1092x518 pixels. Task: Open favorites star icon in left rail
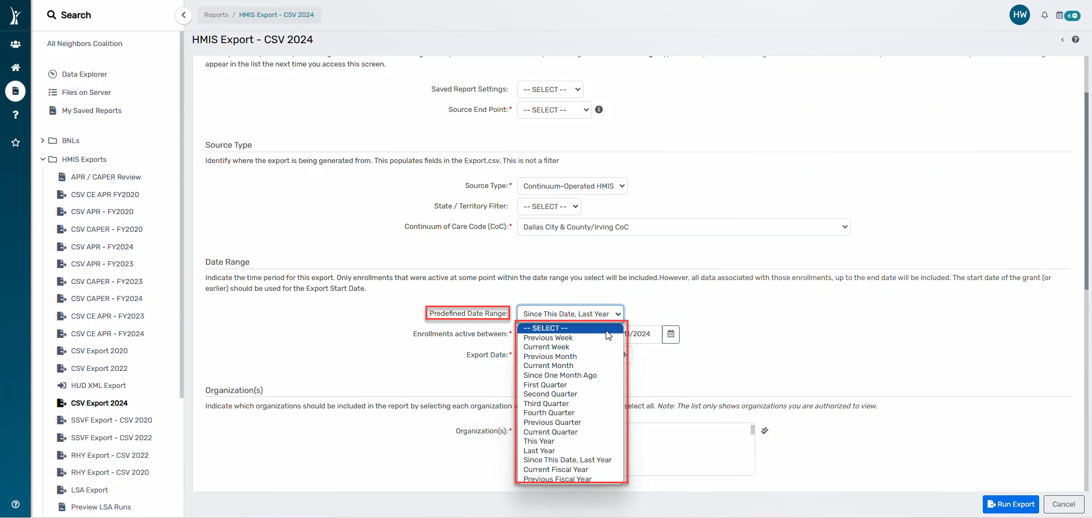pos(15,143)
